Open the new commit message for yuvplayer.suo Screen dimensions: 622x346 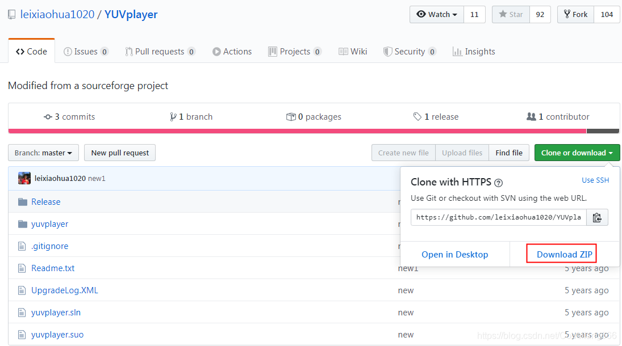coord(406,335)
